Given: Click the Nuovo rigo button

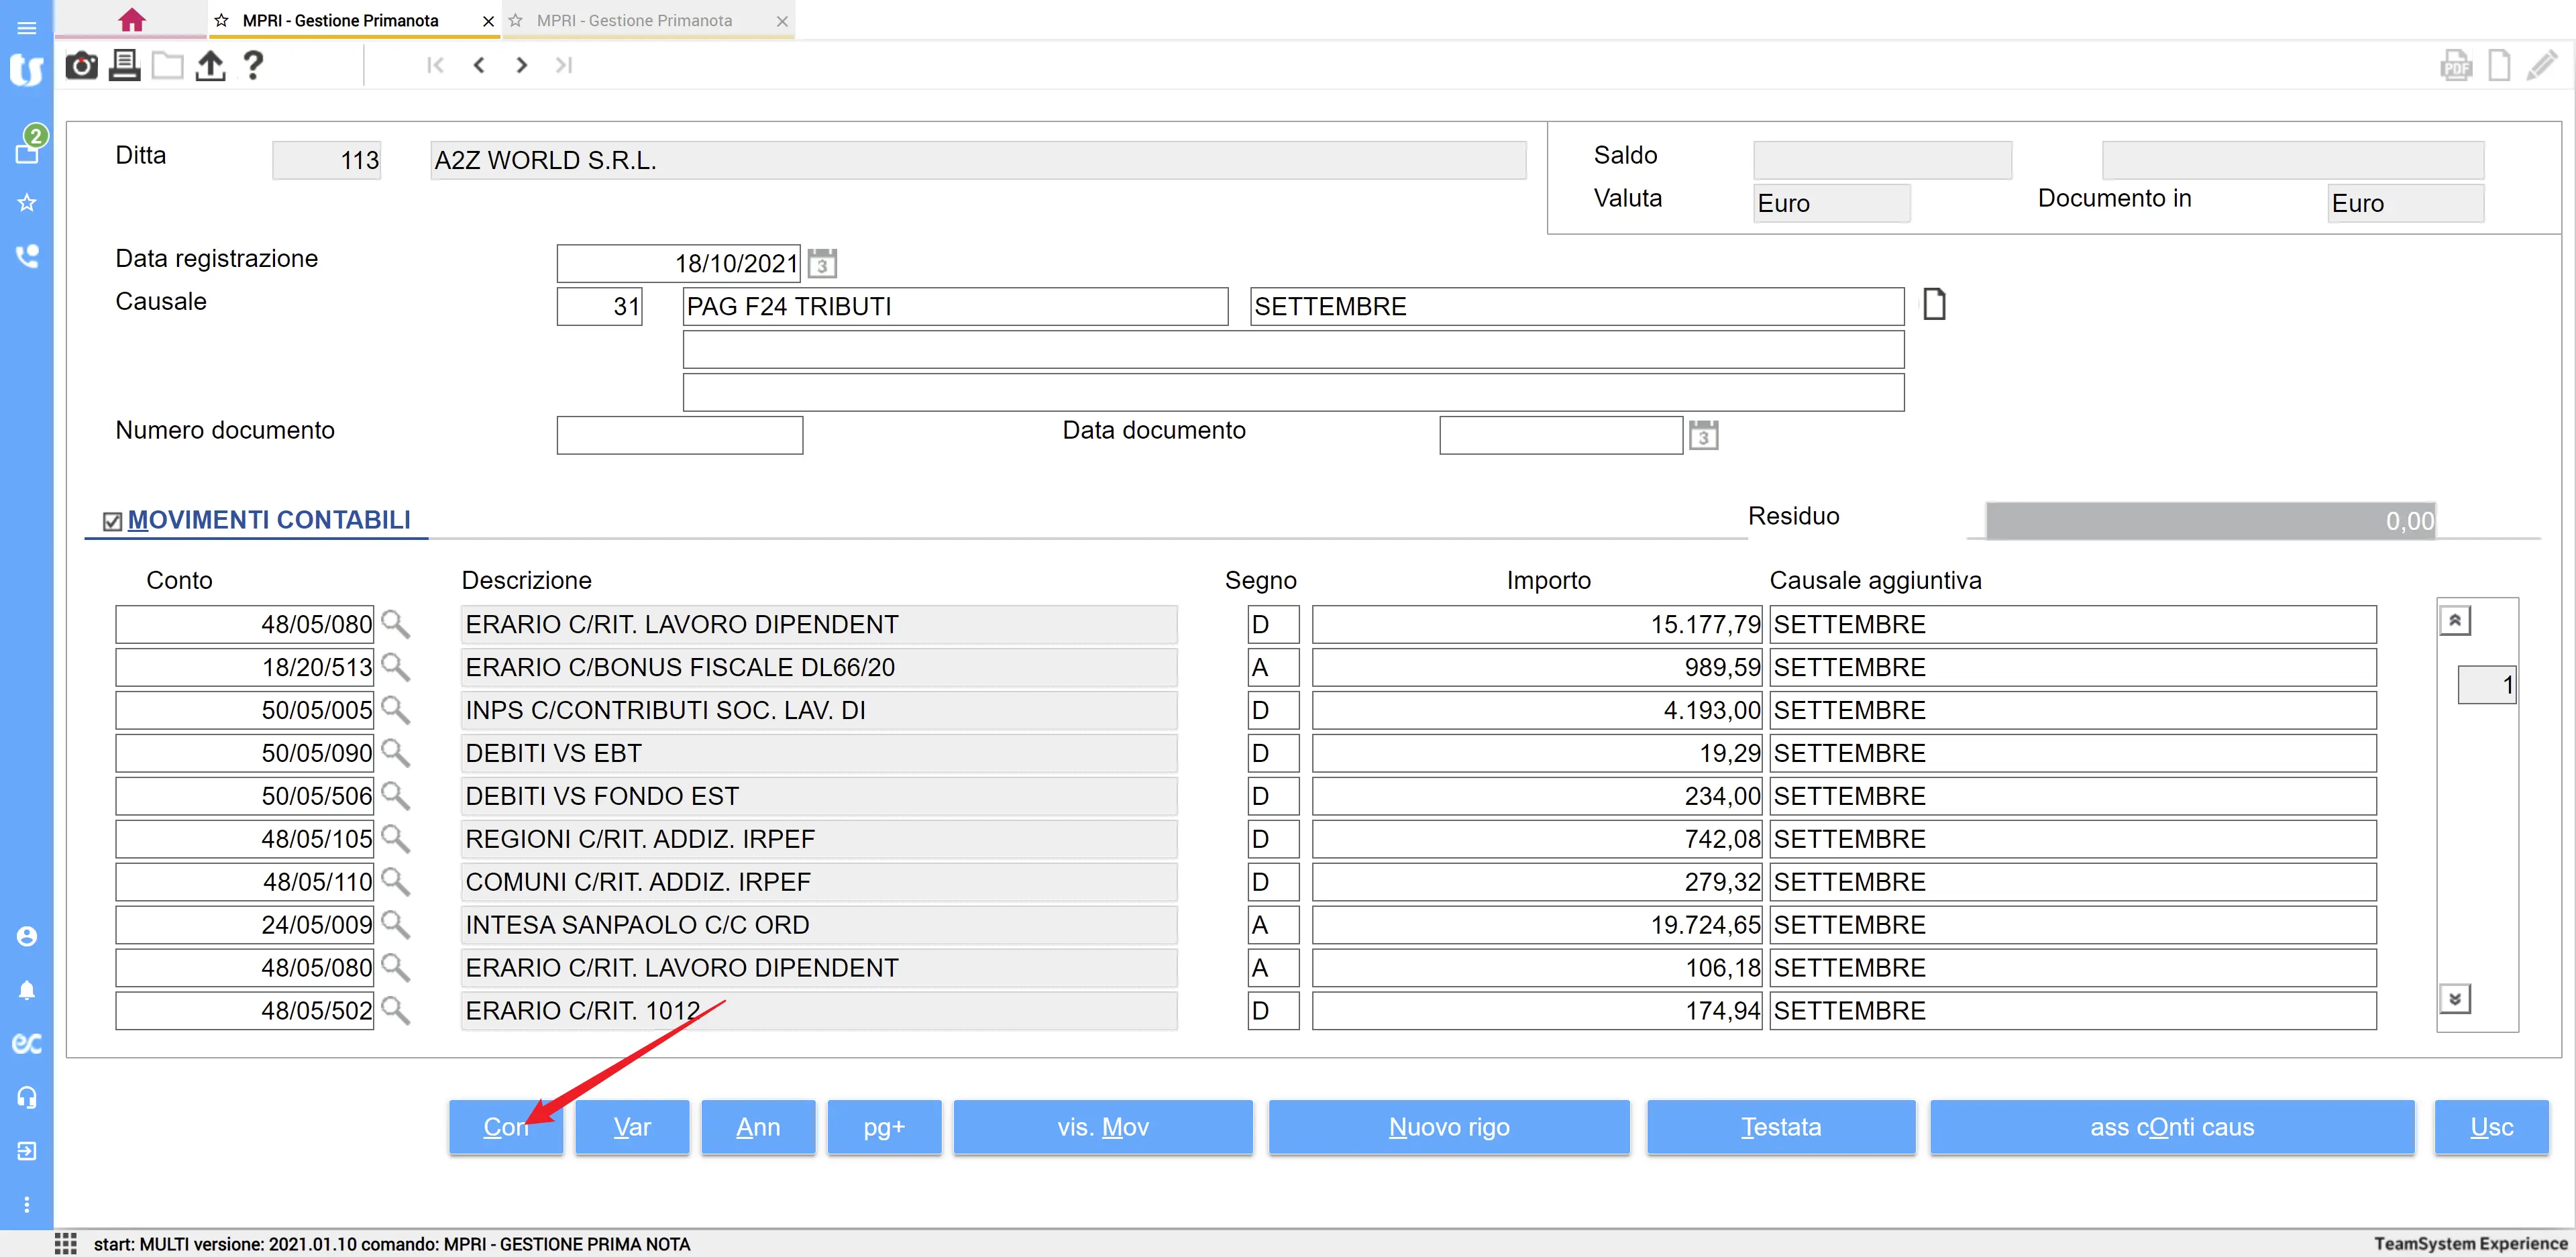Looking at the screenshot, I should click(1448, 1127).
